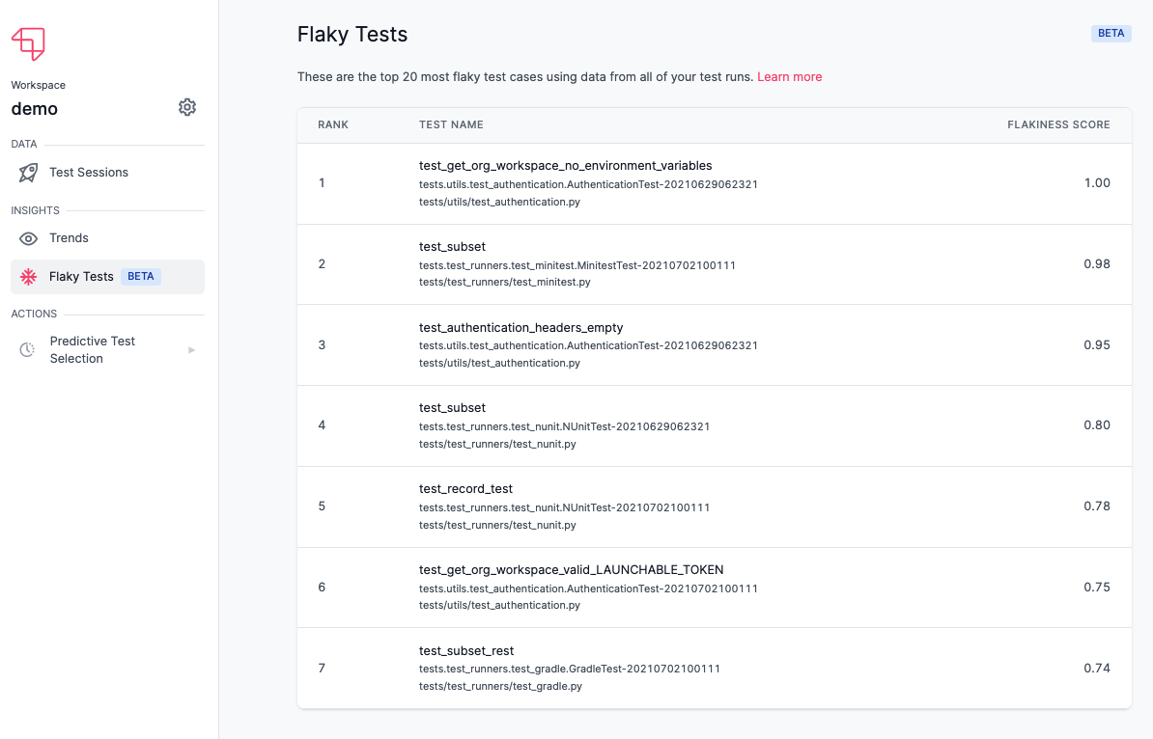Select the eye icon next to Trends
The height and width of the screenshot is (739, 1153).
pos(27,237)
